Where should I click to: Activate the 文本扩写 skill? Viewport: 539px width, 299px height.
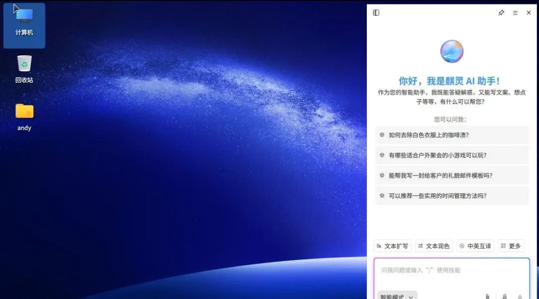(393, 246)
